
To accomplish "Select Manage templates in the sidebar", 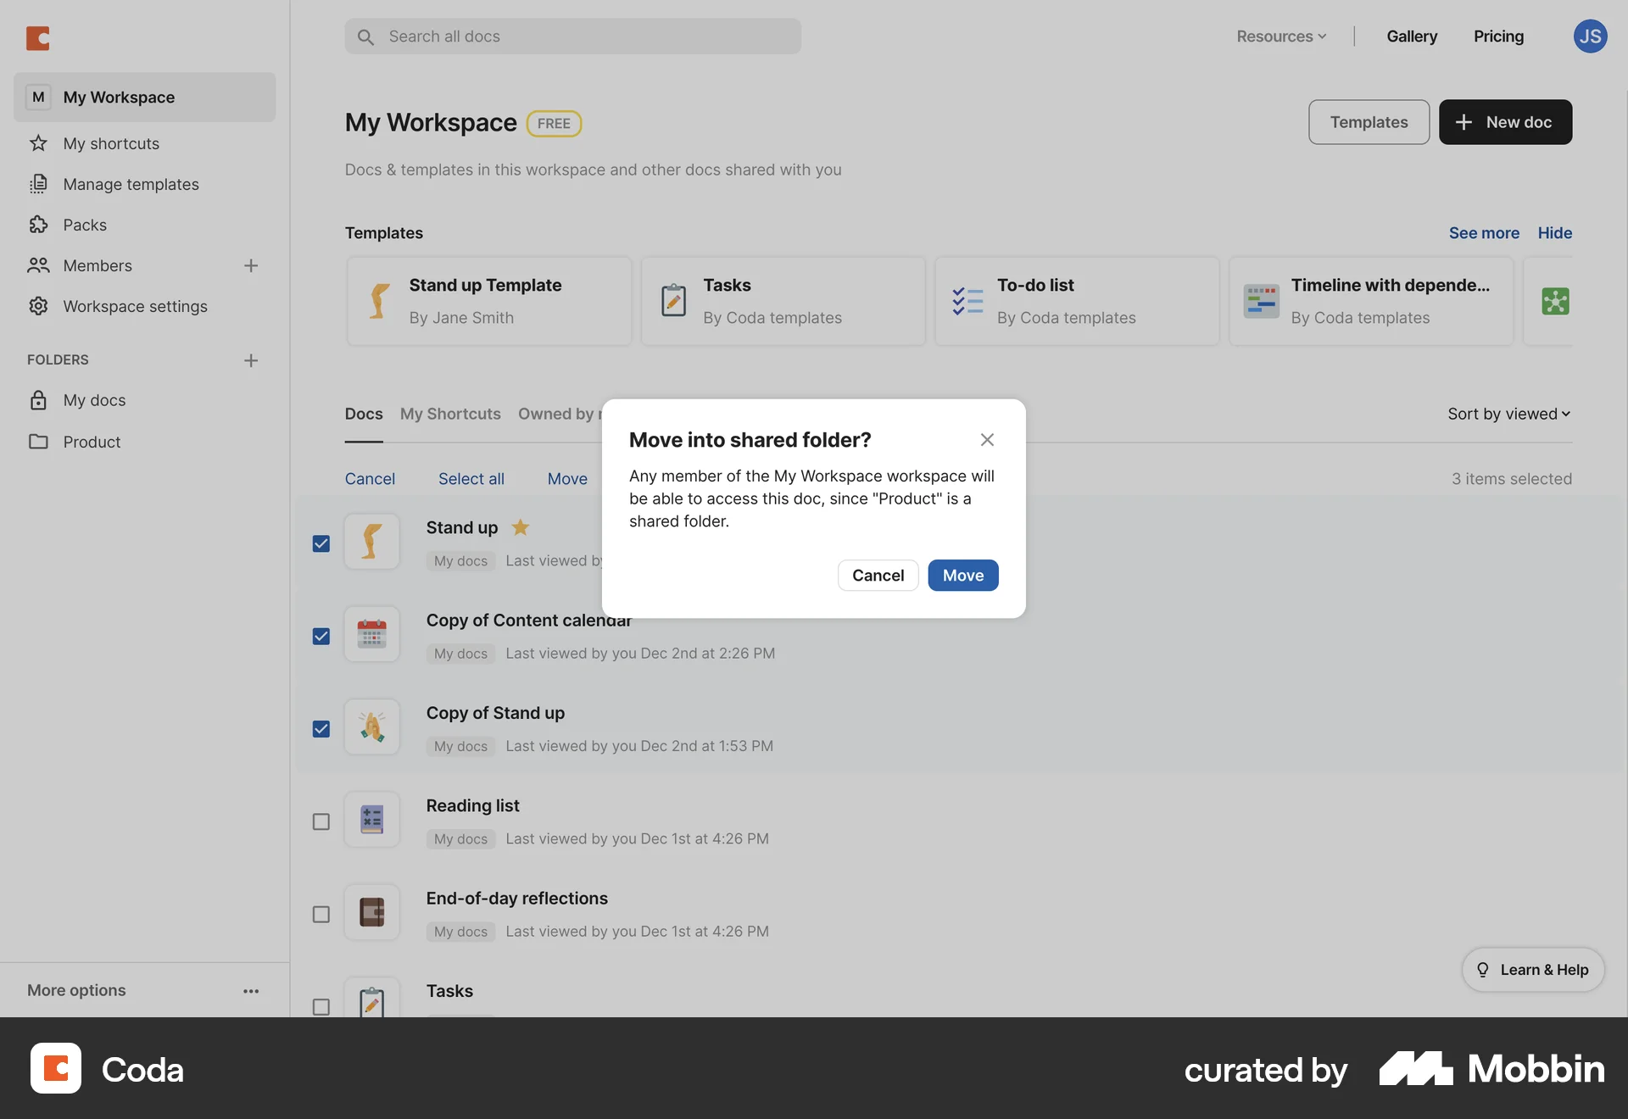I will (x=131, y=184).
